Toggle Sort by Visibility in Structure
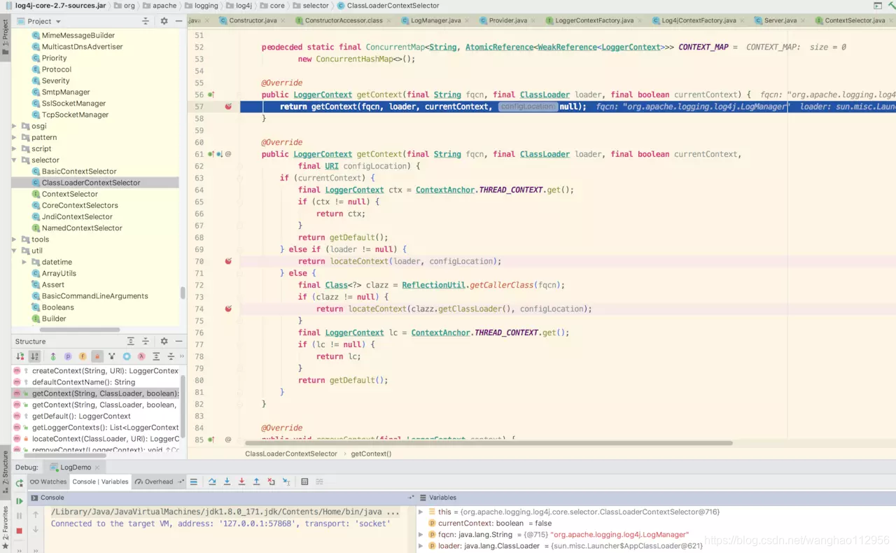 point(20,356)
